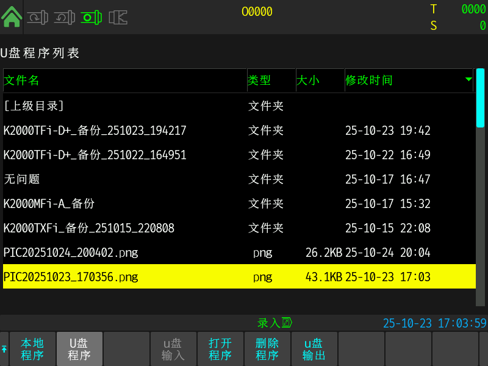Switch to the U盘程序 tab
Screen dimensions: 488x366
(79, 349)
